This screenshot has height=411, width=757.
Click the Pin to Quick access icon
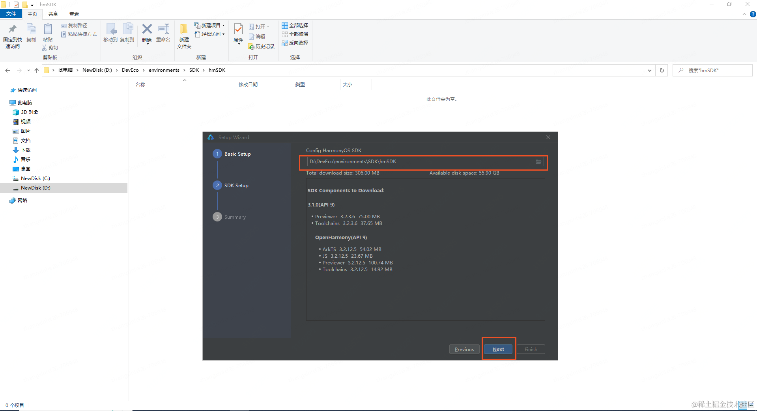pyautogui.click(x=13, y=29)
